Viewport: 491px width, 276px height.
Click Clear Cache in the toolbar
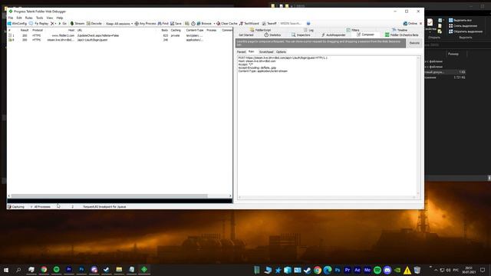[x=227, y=24]
